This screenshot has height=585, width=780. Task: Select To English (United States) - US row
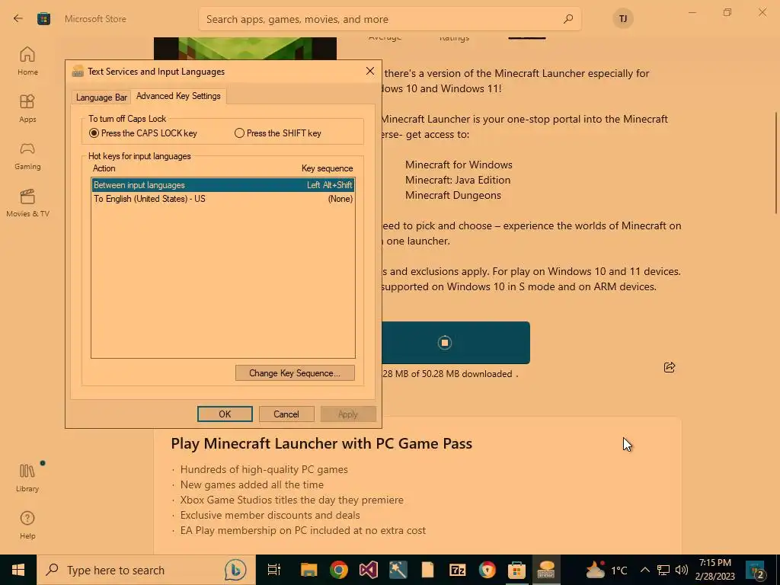click(223, 199)
